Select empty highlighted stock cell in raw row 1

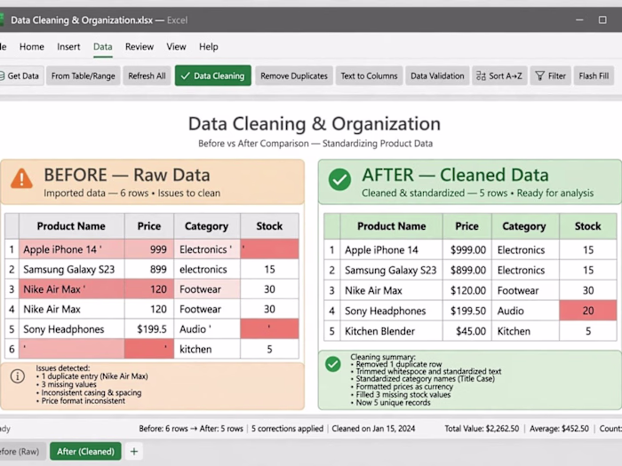tap(269, 249)
